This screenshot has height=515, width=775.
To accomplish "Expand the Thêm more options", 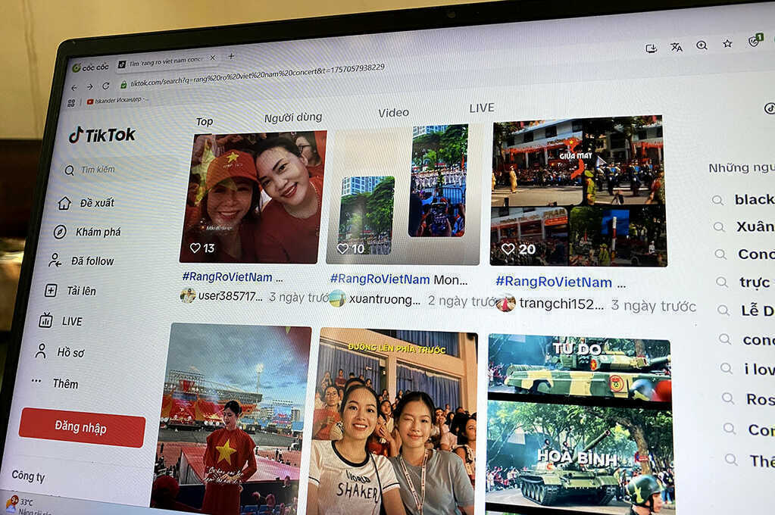I will click(55, 383).
